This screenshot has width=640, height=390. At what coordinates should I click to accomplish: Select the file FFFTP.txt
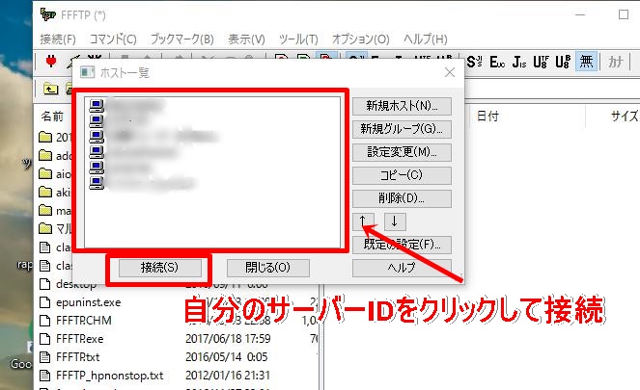[77, 357]
